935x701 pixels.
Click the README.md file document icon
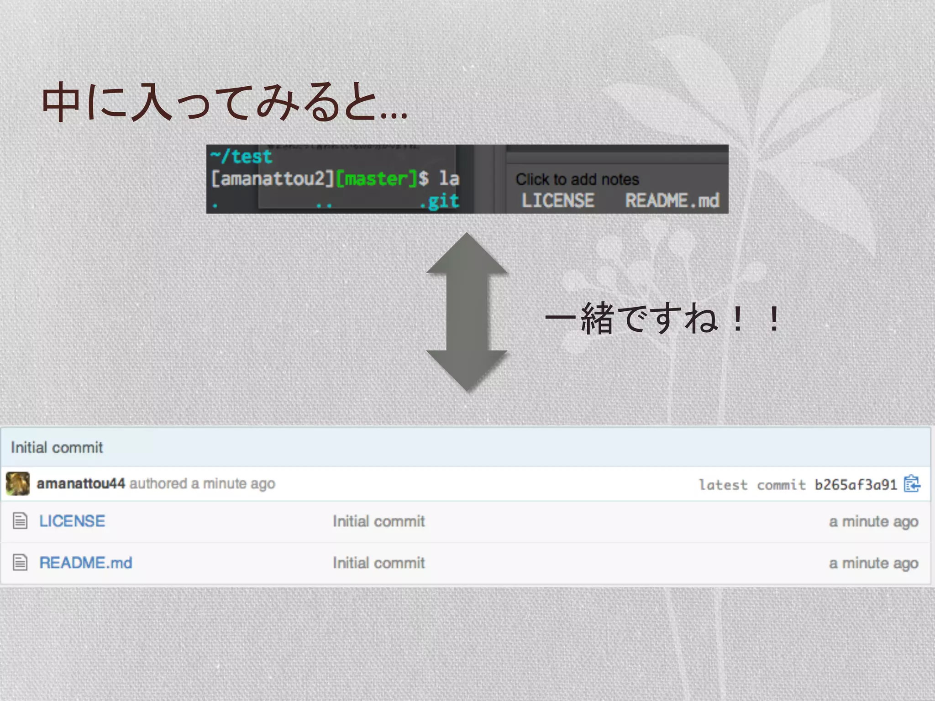pyautogui.click(x=20, y=562)
